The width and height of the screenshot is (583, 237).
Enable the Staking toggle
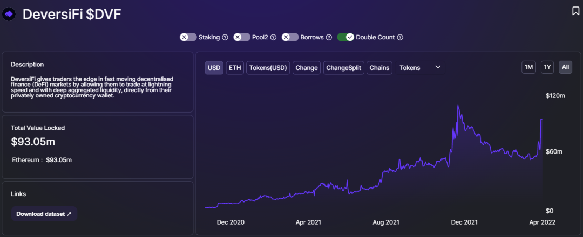click(188, 37)
